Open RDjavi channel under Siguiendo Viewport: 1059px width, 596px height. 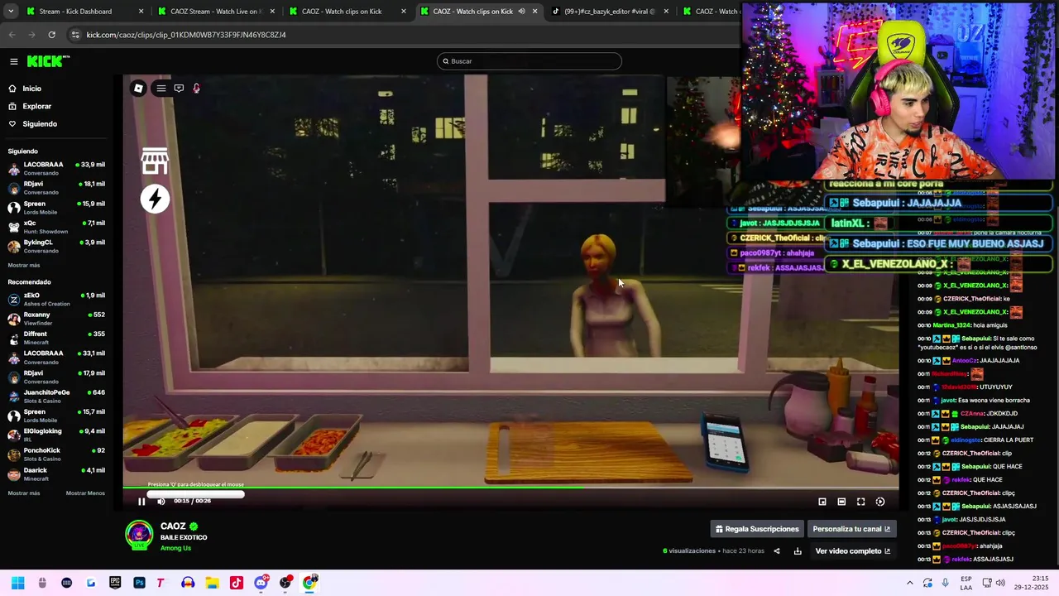coord(56,188)
